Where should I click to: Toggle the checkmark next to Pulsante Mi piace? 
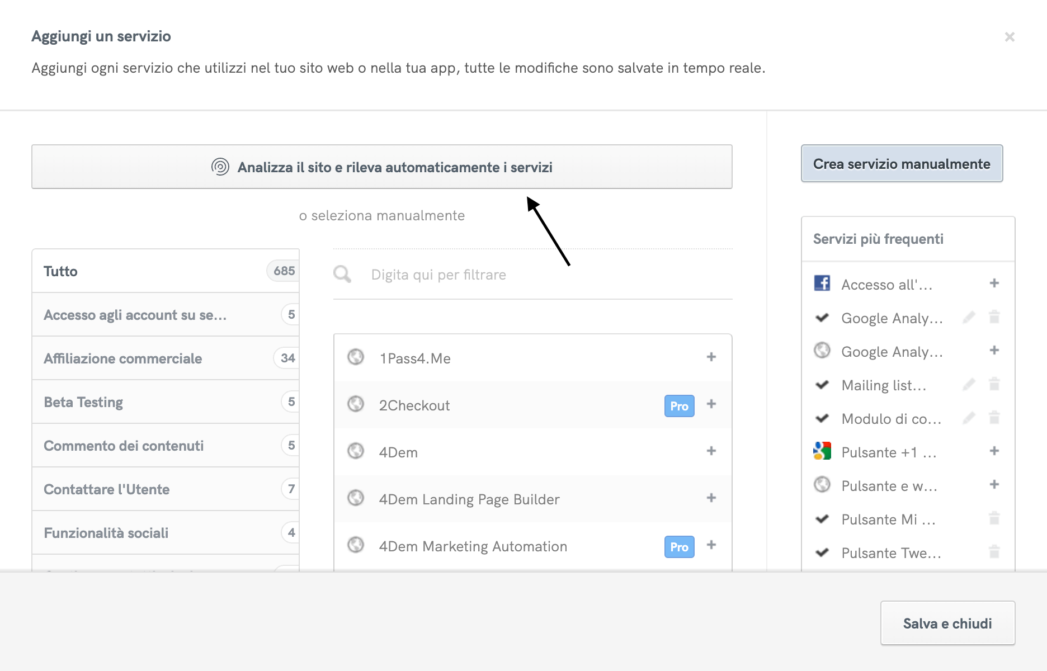click(821, 519)
